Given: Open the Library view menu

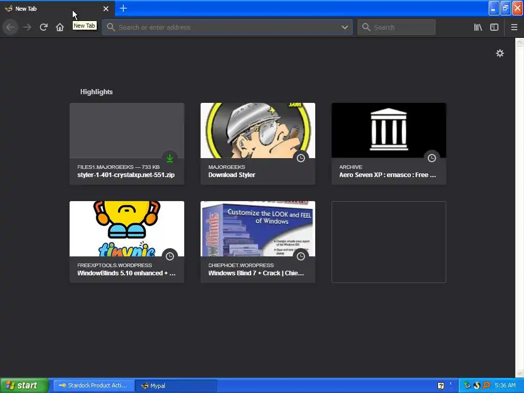Looking at the screenshot, I should [478, 27].
